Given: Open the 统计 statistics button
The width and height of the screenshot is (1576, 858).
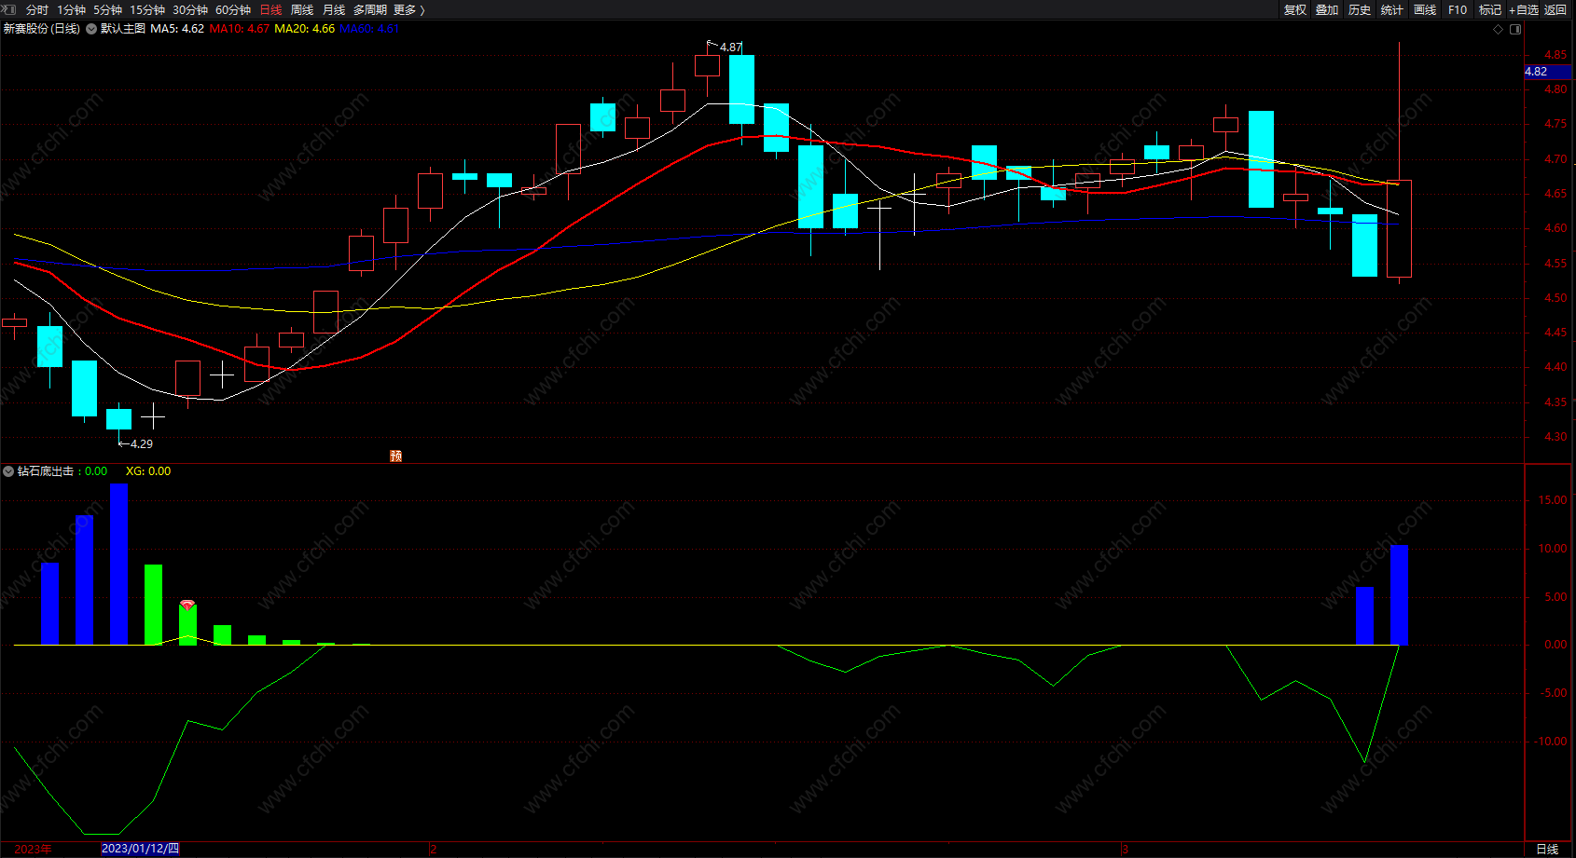Looking at the screenshot, I should [1392, 10].
